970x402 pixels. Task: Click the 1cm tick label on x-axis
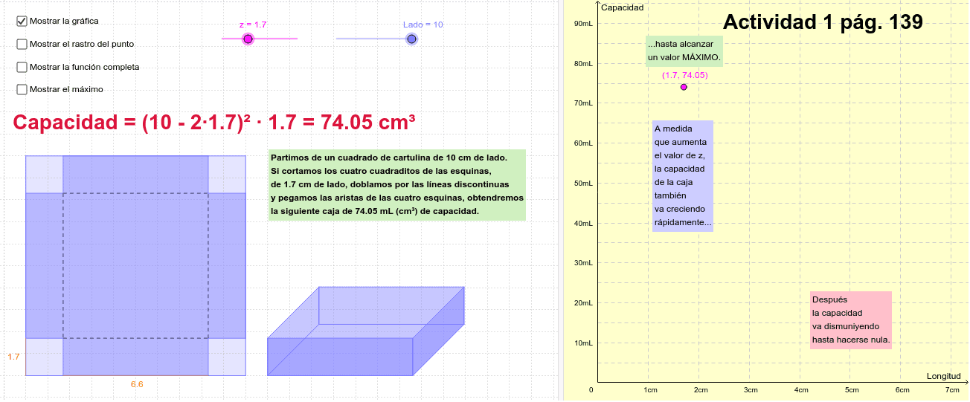click(x=649, y=390)
